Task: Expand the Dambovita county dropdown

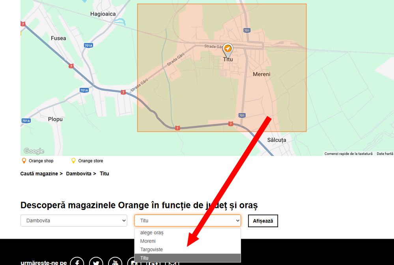Action: [x=74, y=221]
